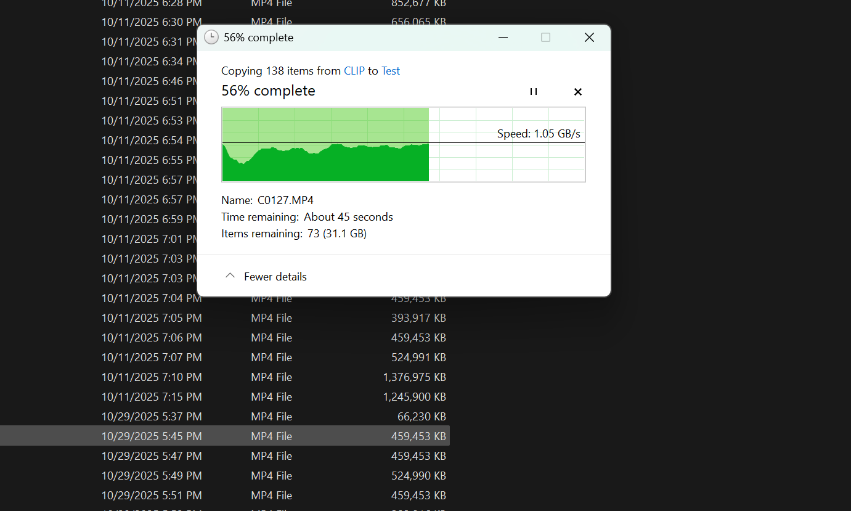Select file dated 10/11/2025 6:59 PM

click(x=149, y=219)
